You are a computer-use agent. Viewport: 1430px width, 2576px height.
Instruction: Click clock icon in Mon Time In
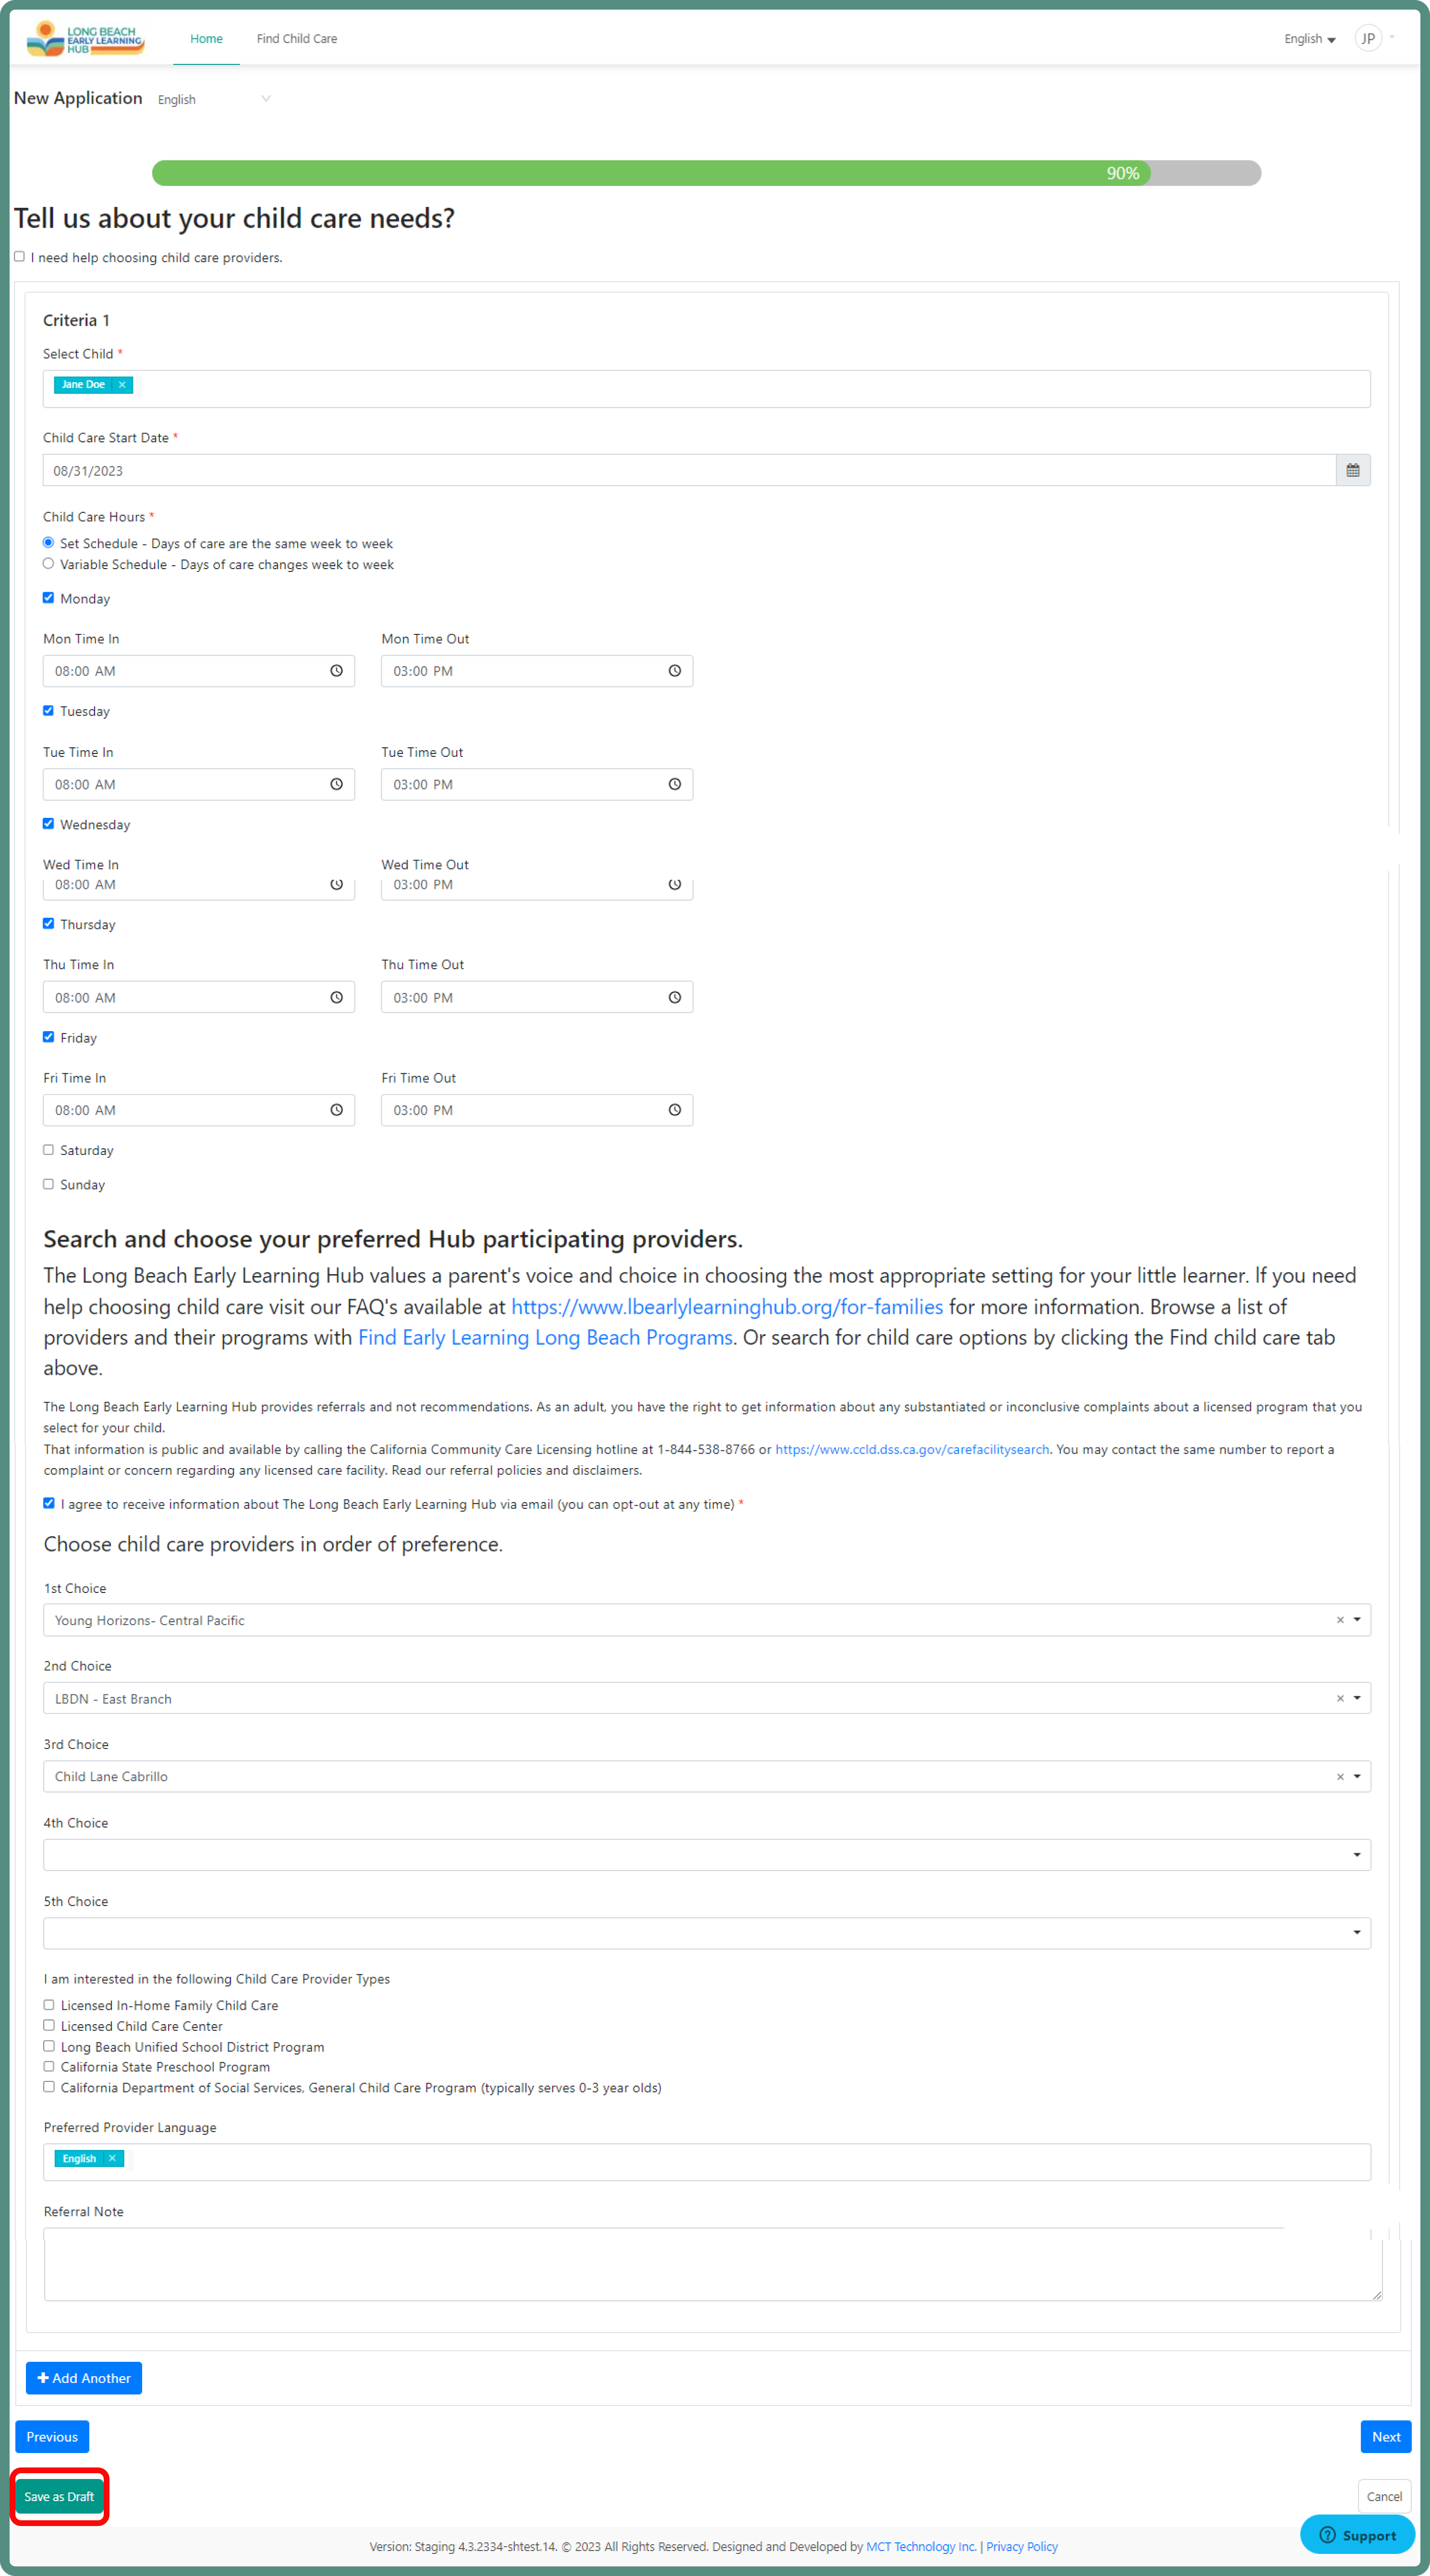click(336, 671)
